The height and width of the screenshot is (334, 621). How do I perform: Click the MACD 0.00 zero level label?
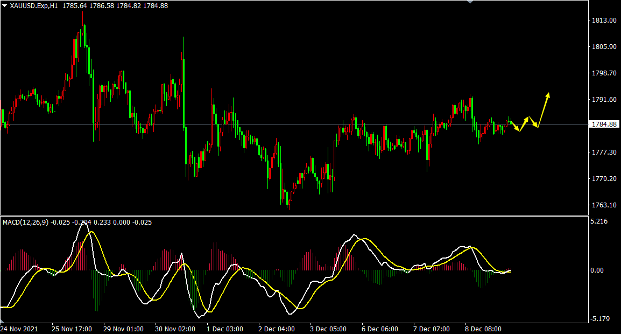tap(596, 270)
